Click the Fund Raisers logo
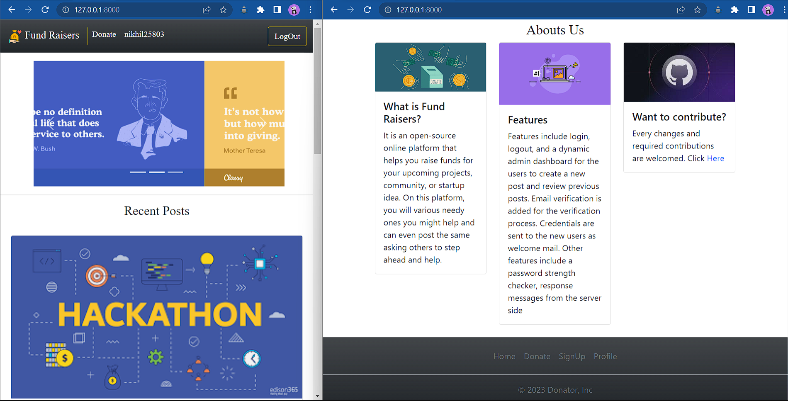Screen dimensions: 788x401 44,36
